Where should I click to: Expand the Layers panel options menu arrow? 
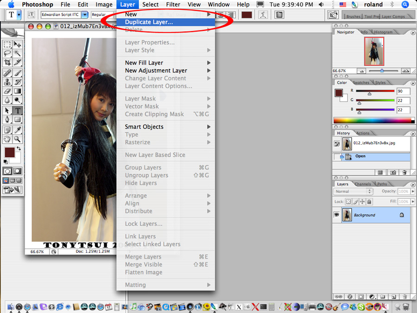[x=412, y=184]
